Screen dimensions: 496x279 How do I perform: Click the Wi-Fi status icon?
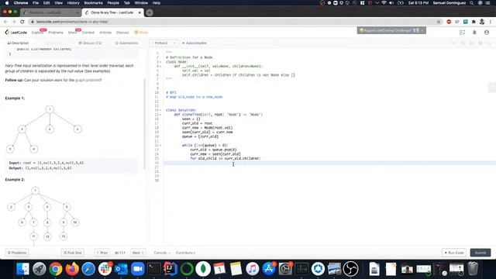(384, 3)
